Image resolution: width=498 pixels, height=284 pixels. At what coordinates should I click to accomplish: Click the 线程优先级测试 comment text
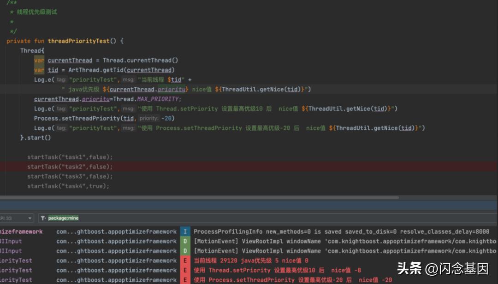[x=37, y=12]
